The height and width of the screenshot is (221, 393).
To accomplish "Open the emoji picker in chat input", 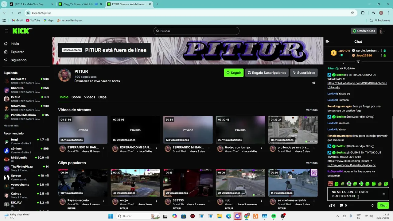I will [384, 194].
